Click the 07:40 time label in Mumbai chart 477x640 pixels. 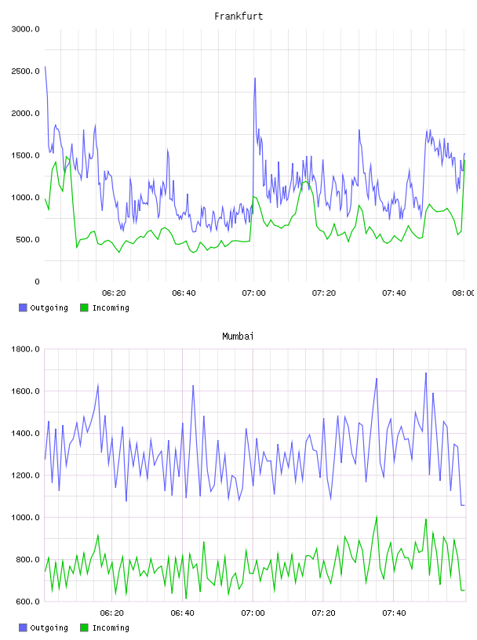[394, 613]
